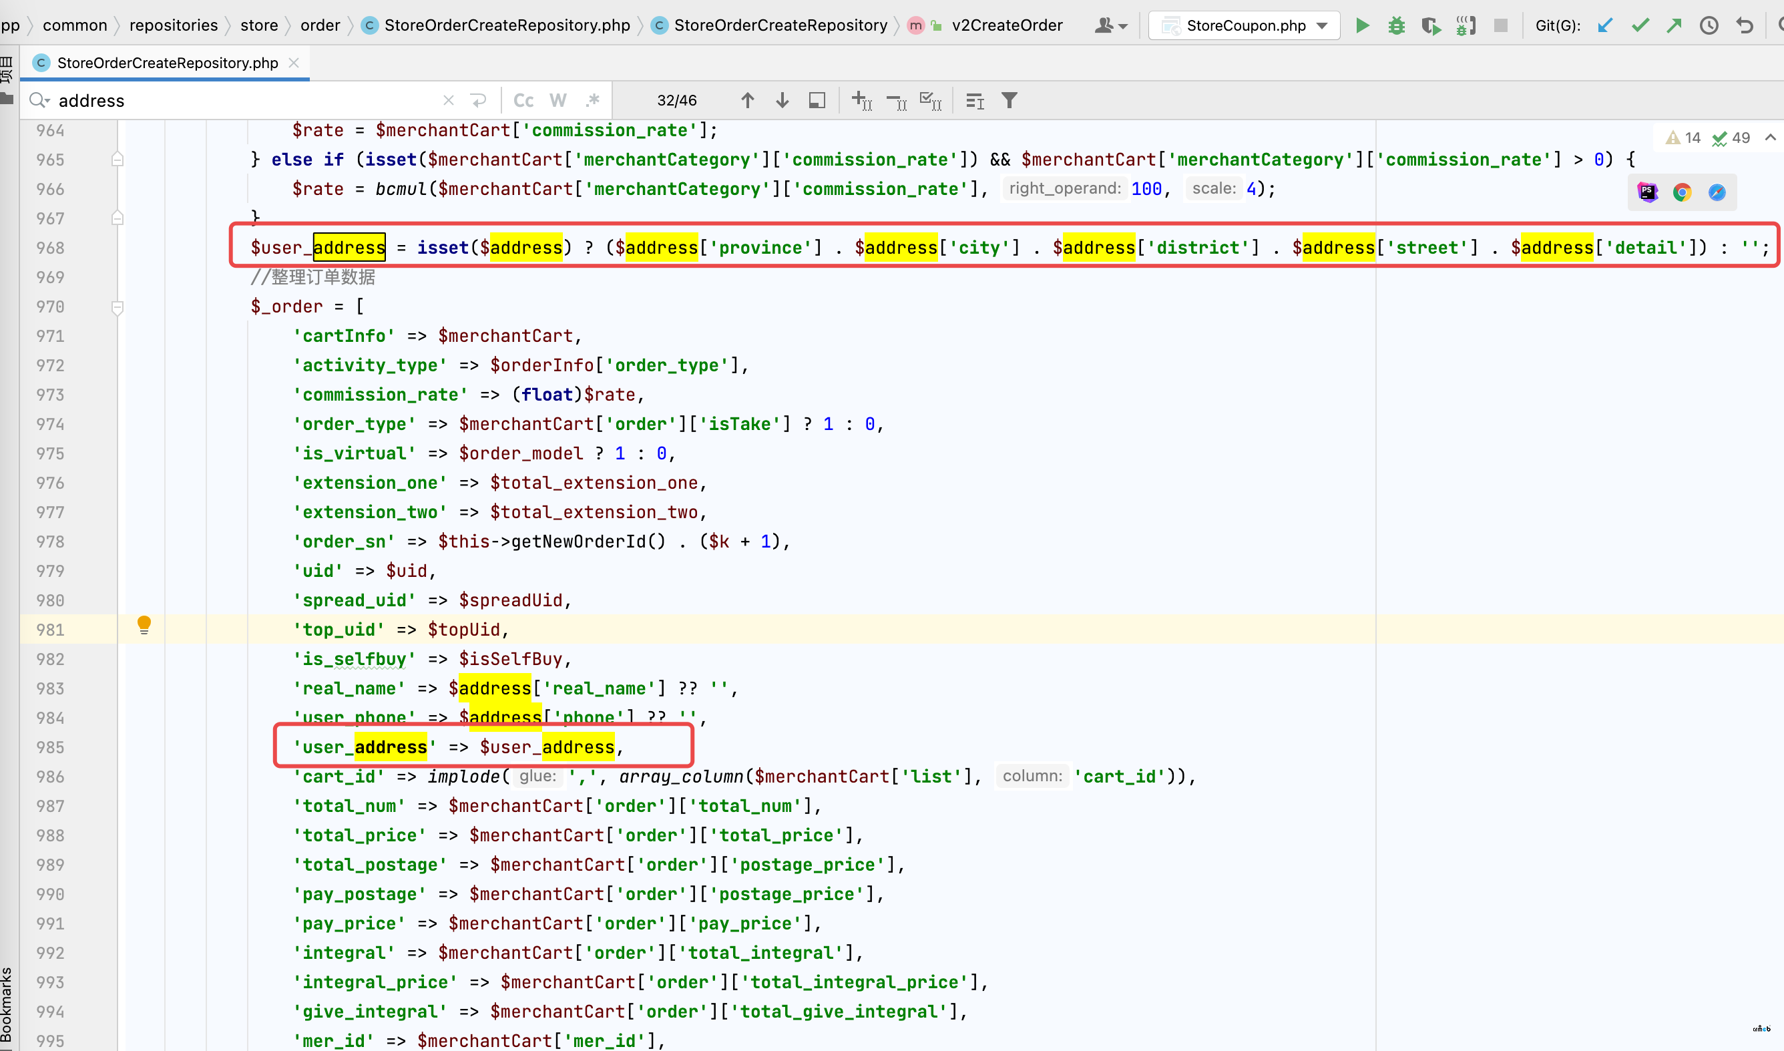Run the StoreCoupon.php configuration
The height and width of the screenshot is (1051, 1784).
(x=1362, y=25)
